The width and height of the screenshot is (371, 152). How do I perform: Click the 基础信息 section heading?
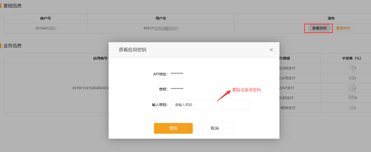tap(12, 6)
